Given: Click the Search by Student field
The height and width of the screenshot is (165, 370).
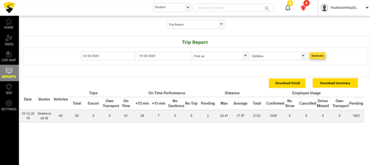Looking at the screenshot, I should click(234, 8).
